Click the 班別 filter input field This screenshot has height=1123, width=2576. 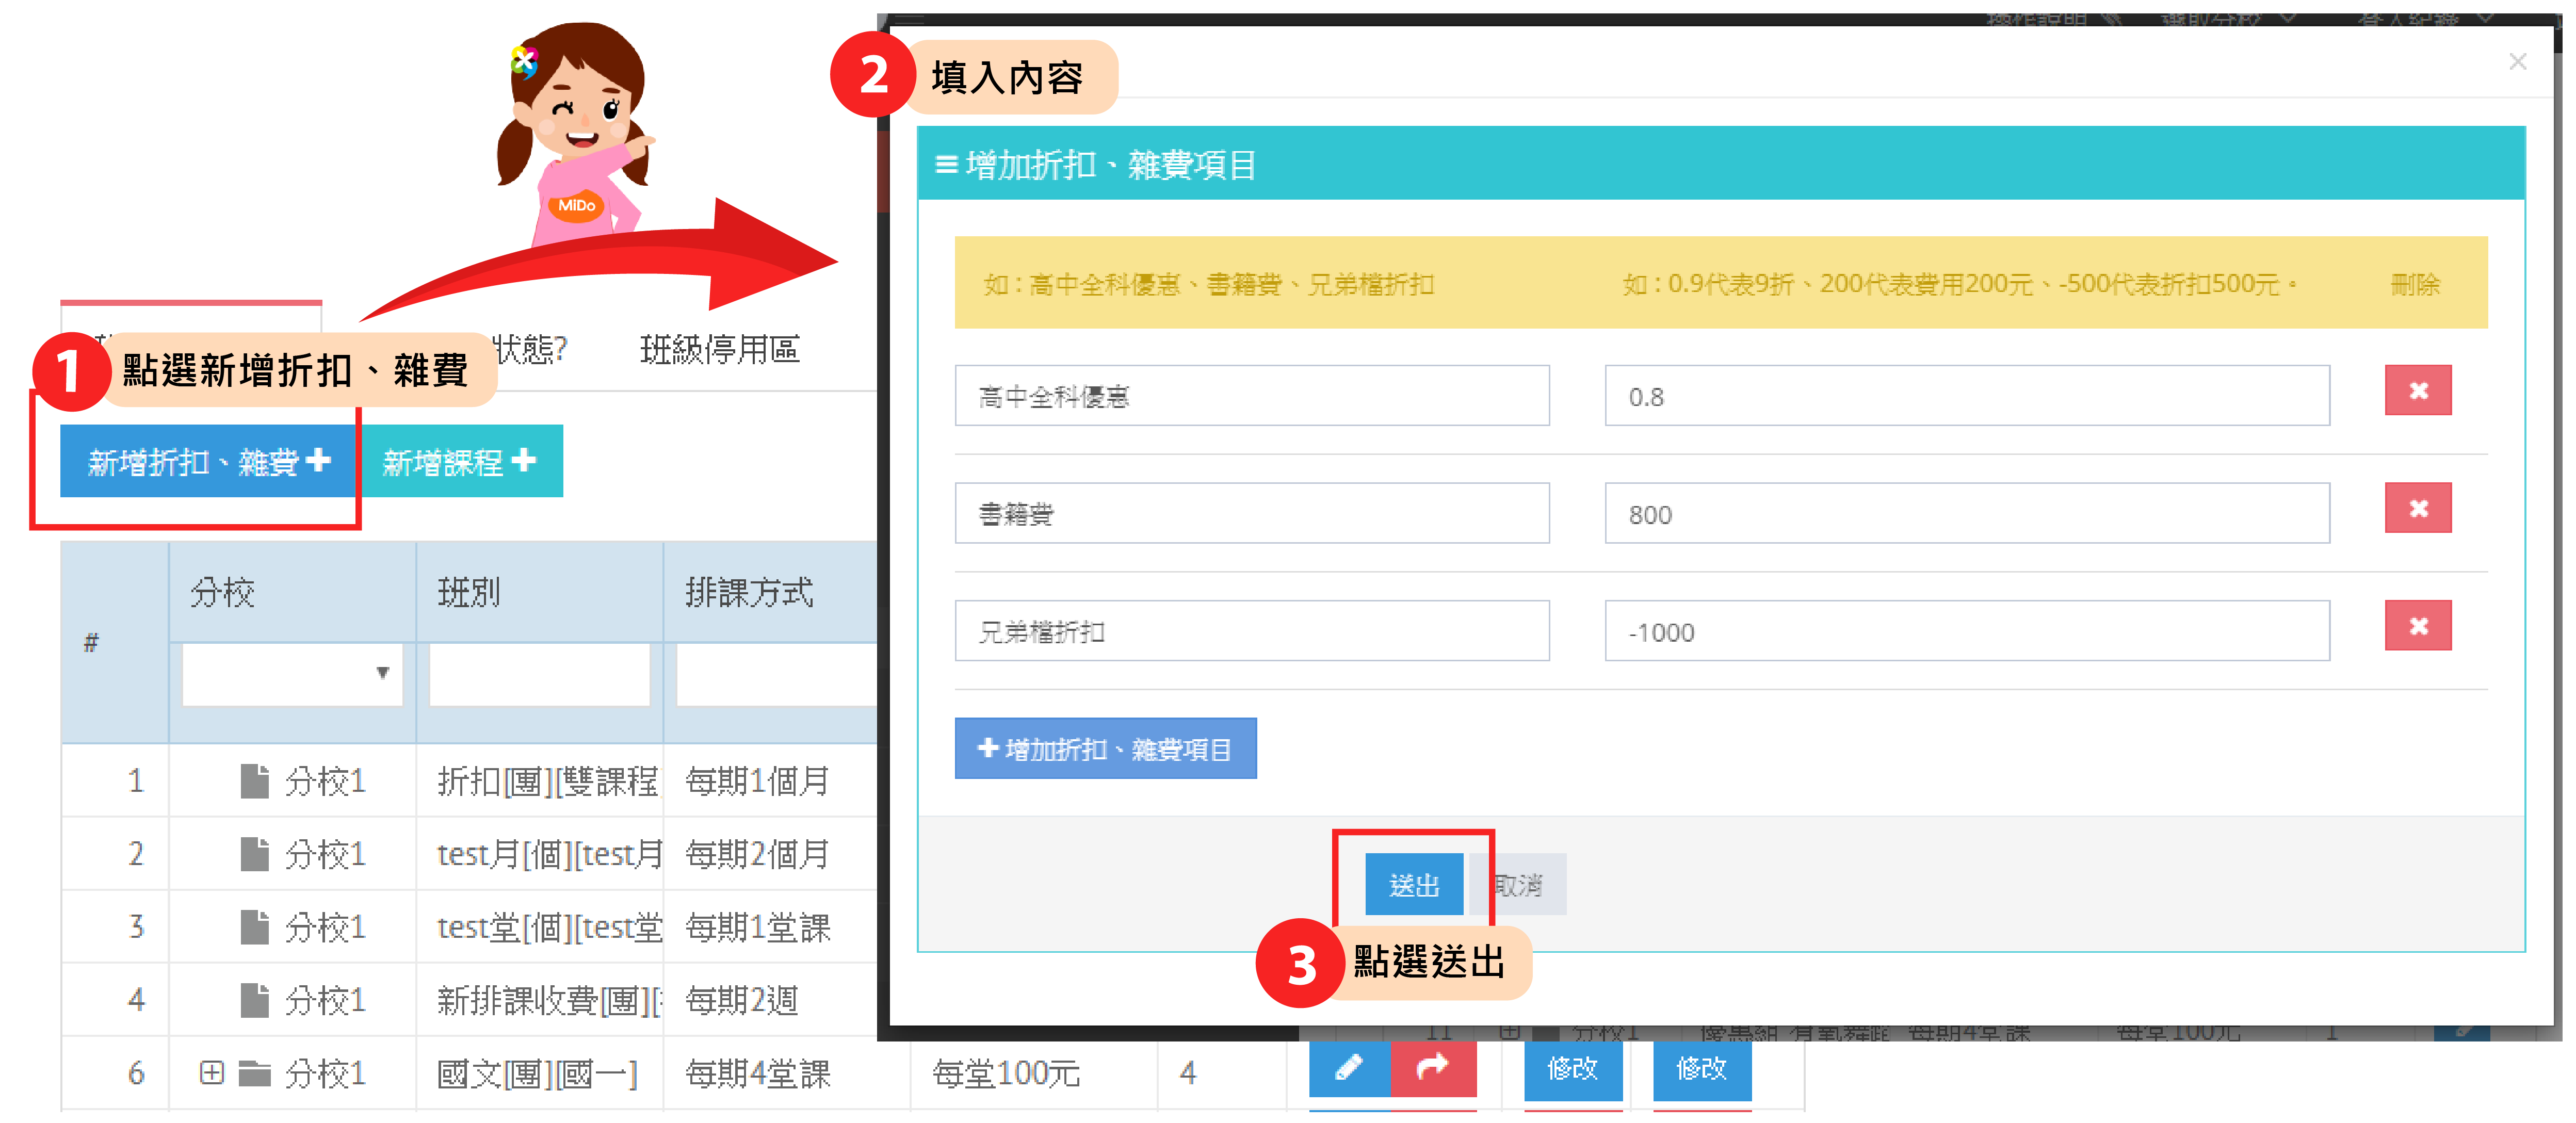[539, 674]
